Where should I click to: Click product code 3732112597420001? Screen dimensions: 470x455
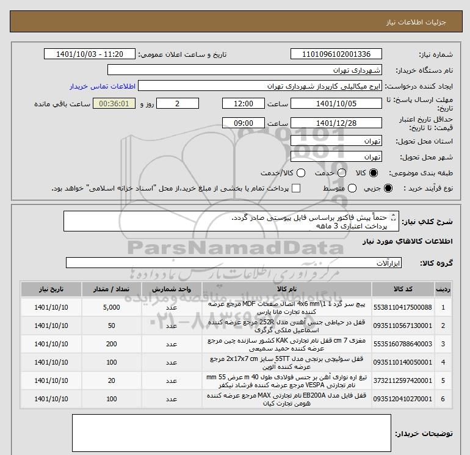point(403,380)
